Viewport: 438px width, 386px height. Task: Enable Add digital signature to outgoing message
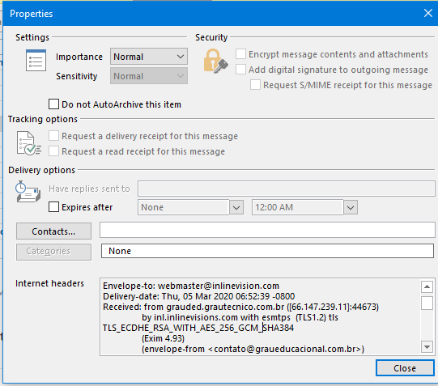240,70
